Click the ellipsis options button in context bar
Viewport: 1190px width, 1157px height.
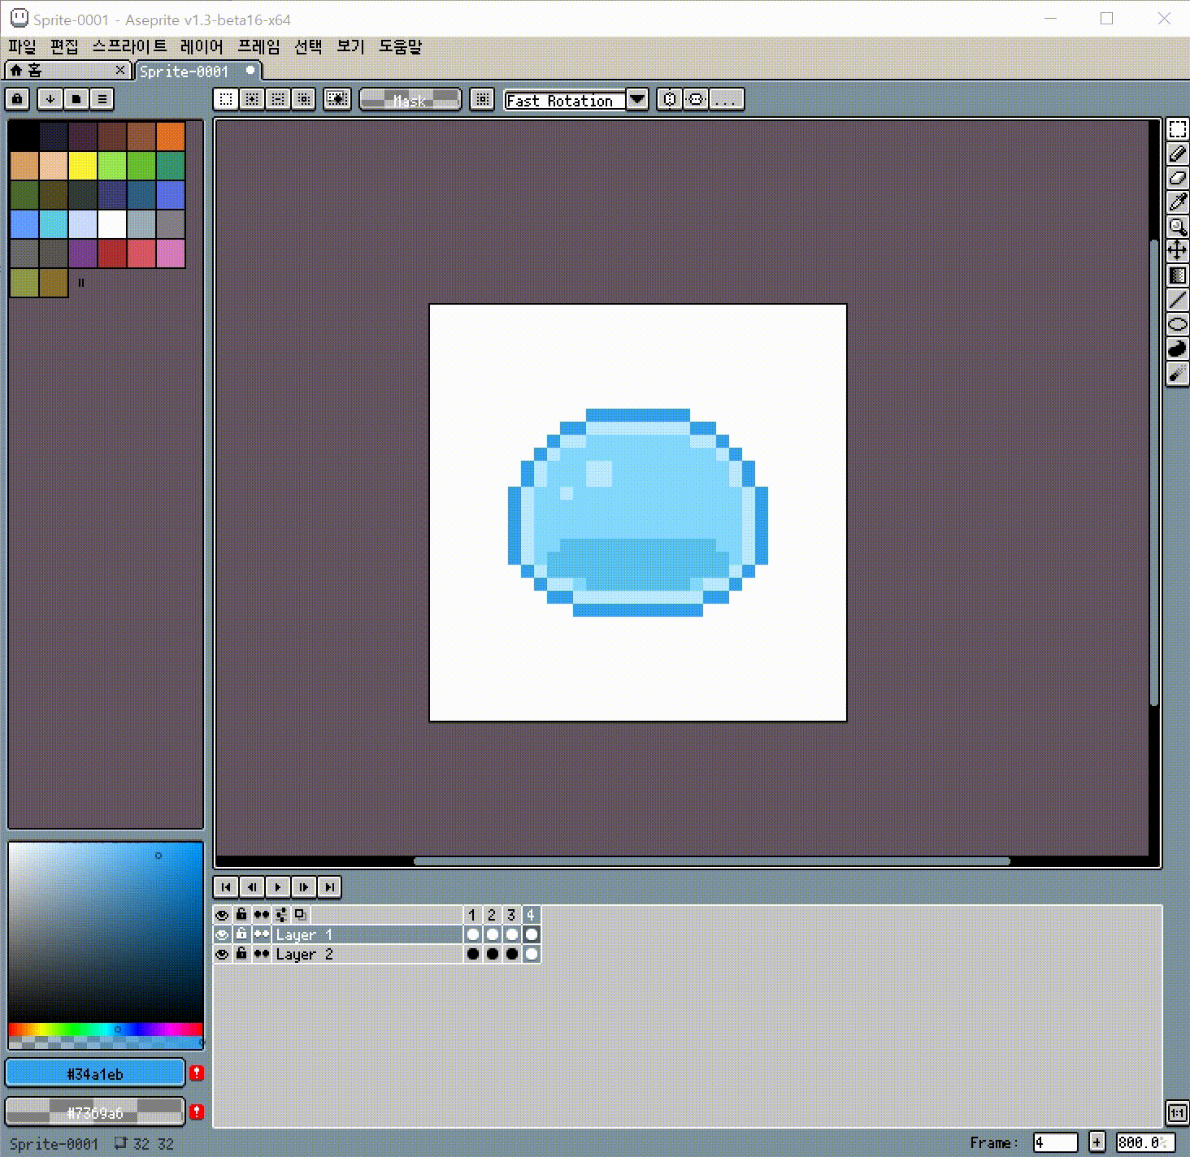(727, 99)
